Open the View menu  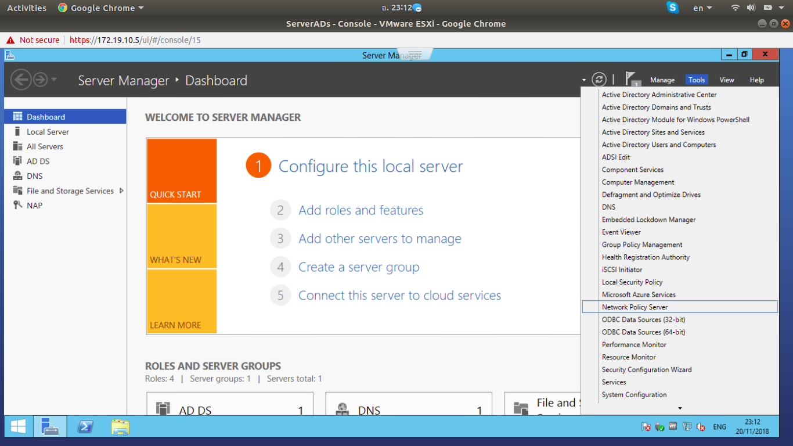[727, 80]
